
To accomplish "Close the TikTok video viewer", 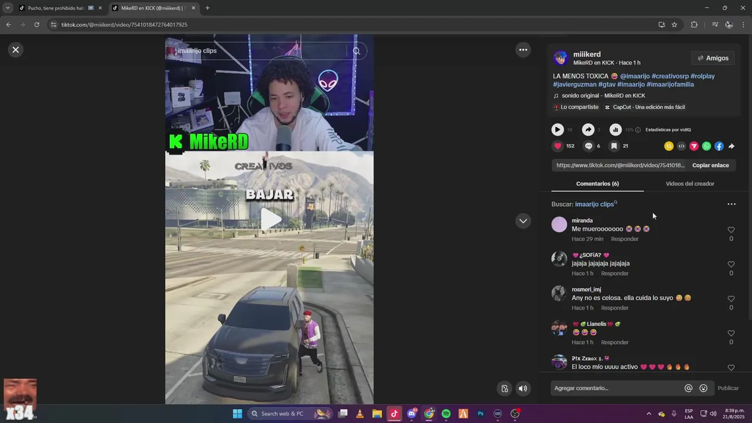I will [16, 50].
